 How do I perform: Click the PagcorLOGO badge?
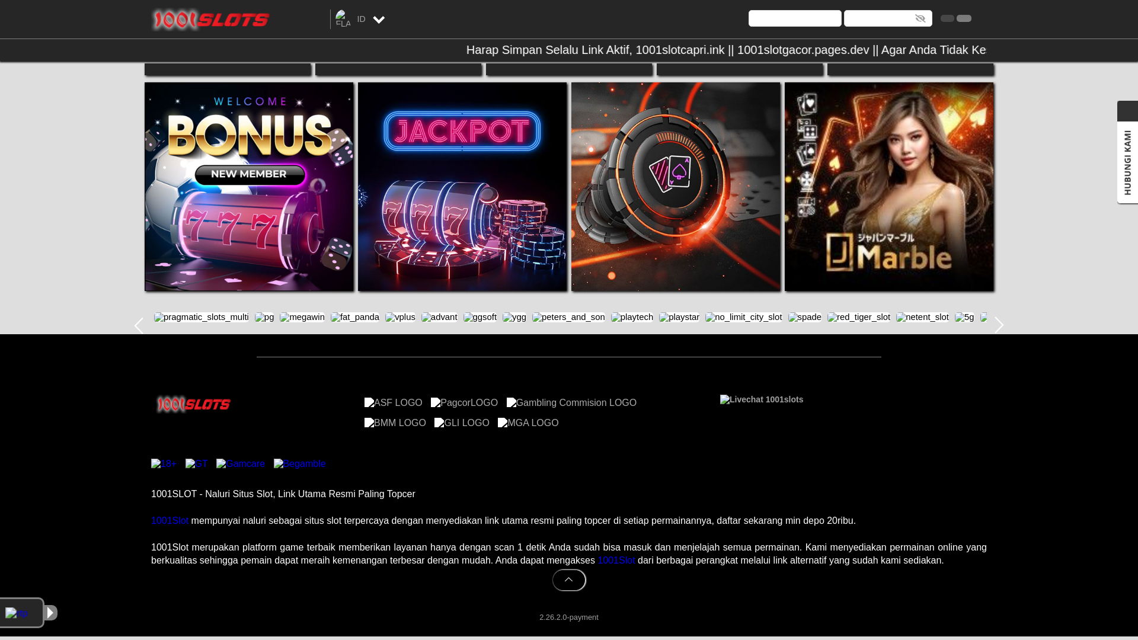click(464, 402)
